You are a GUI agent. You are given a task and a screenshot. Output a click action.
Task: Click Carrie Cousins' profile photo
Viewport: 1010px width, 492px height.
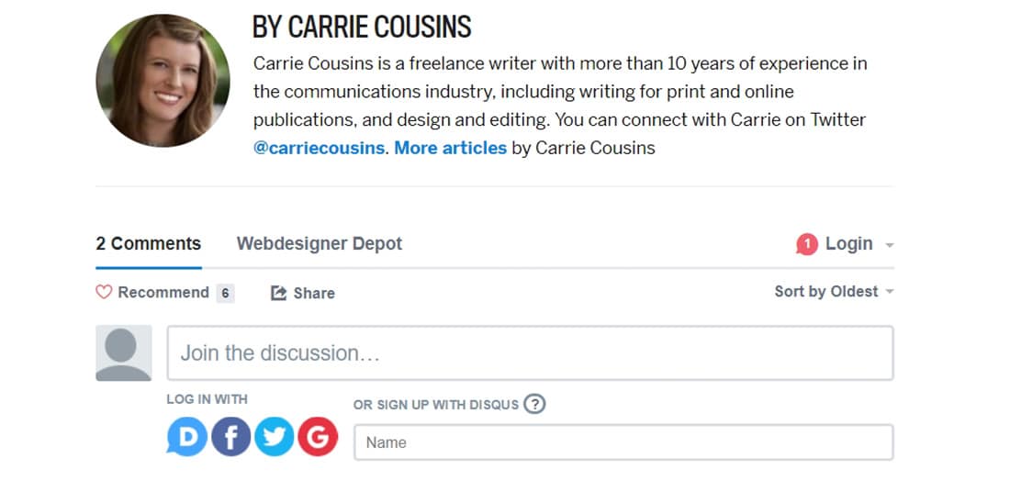pyautogui.click(x=163, y=81)
